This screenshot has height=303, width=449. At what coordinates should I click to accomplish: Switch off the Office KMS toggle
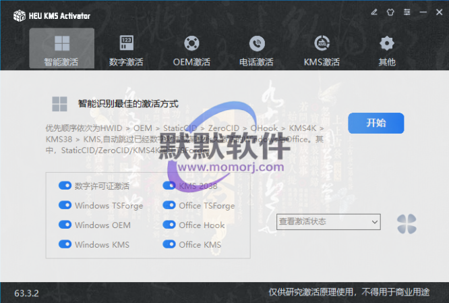point(169,244)
